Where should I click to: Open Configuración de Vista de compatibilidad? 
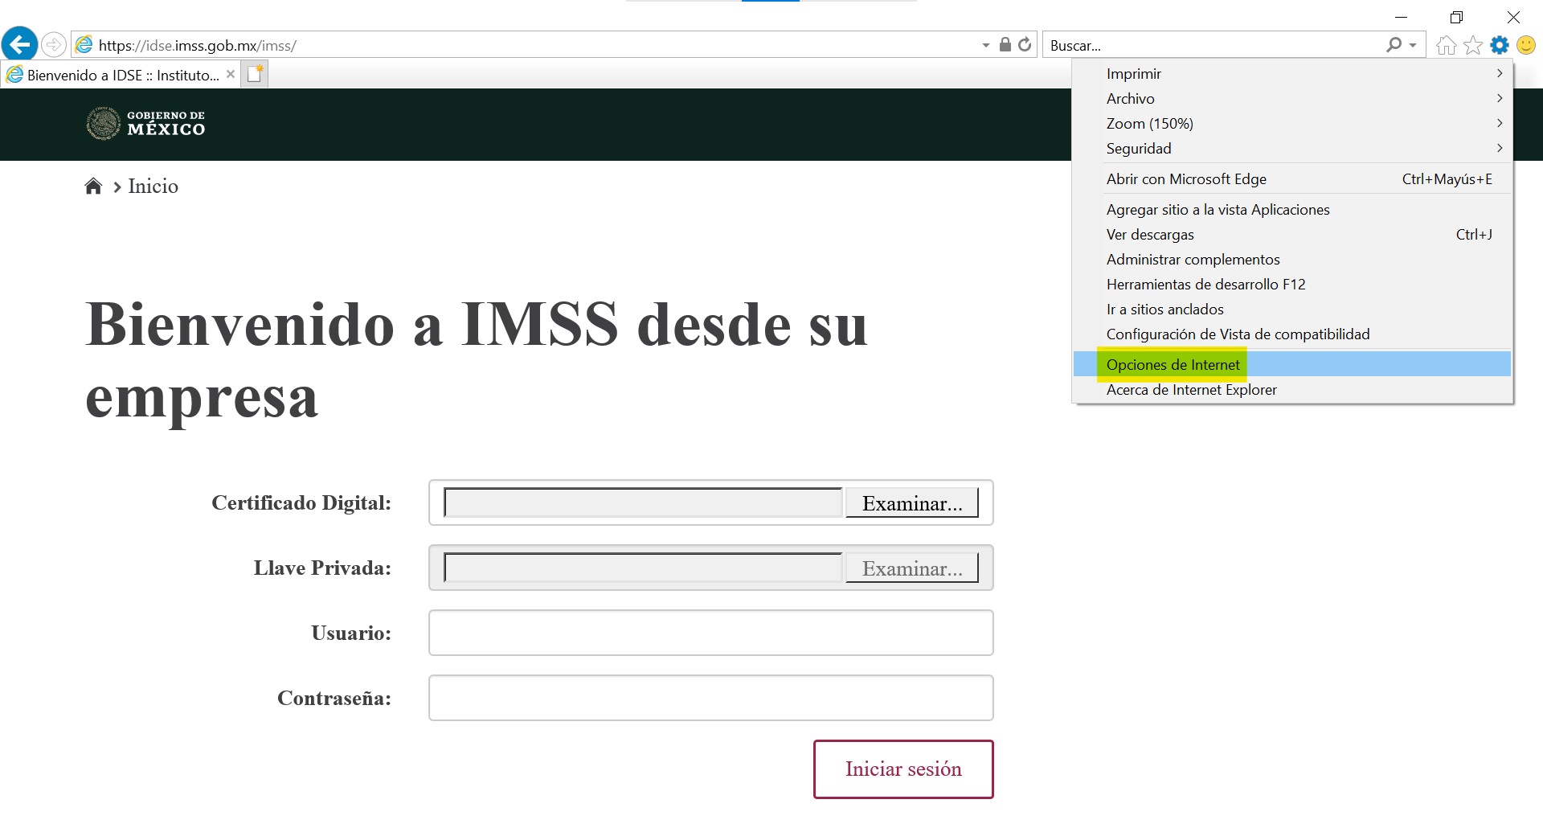click(x=1292, y=334)
